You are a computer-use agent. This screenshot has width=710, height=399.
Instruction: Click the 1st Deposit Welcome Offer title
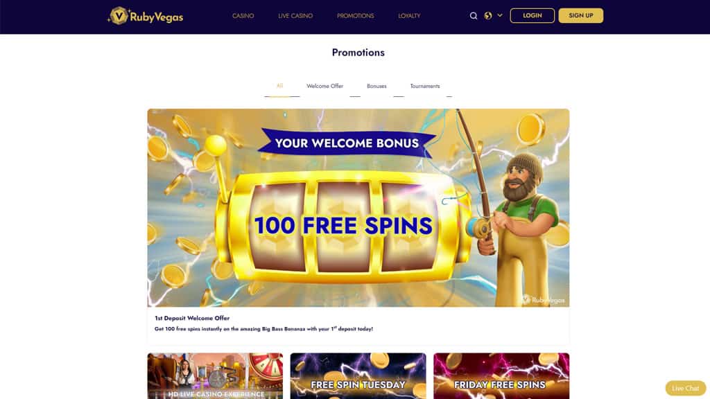pyautogui.click(x=192, y=318)
